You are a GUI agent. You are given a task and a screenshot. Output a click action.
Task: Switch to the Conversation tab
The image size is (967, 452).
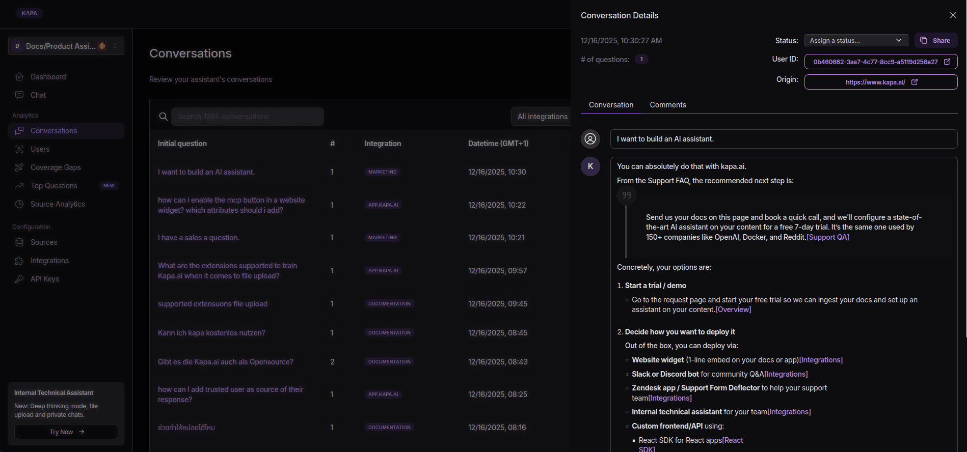[611, 105]
